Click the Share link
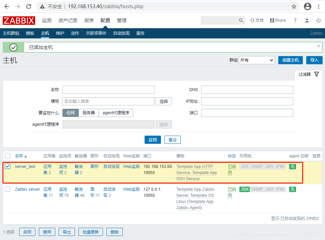This screenshot has height=240, width=325. (278, 20)
